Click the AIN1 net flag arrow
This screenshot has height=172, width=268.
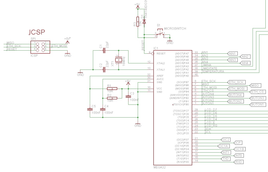(x=232, y=53)
